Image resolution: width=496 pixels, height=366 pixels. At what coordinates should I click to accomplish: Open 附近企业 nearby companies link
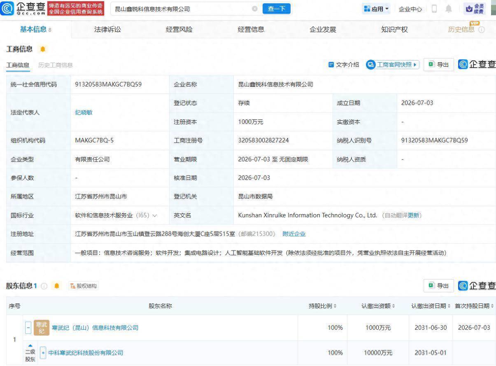(x=294, y=234)
